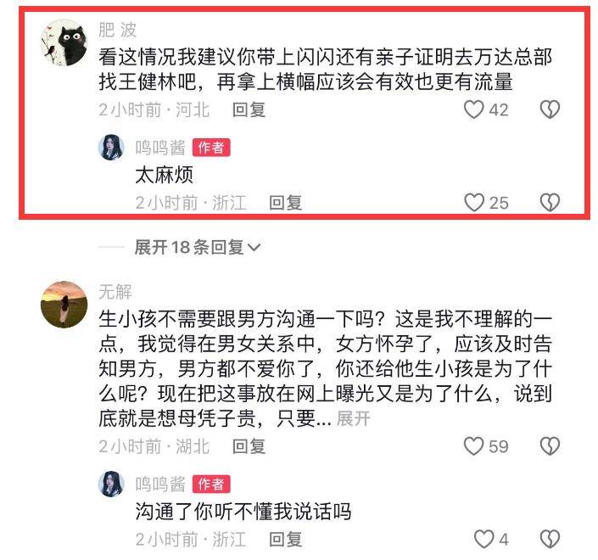Image resolution: width=598 pixels, height=560 pixels.
Task: Reply to 无解's comment
Action: pyautogui.click(x=249, y=446)
